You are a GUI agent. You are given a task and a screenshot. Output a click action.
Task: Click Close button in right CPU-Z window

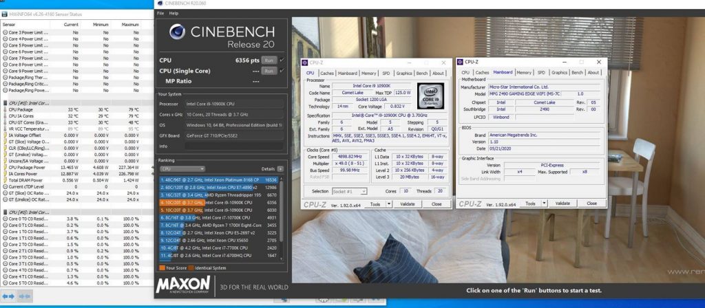point(591,203)
